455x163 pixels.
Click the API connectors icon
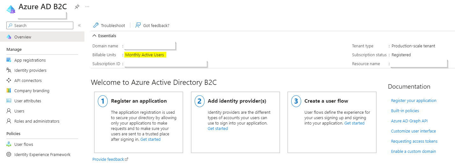[9, 80]
